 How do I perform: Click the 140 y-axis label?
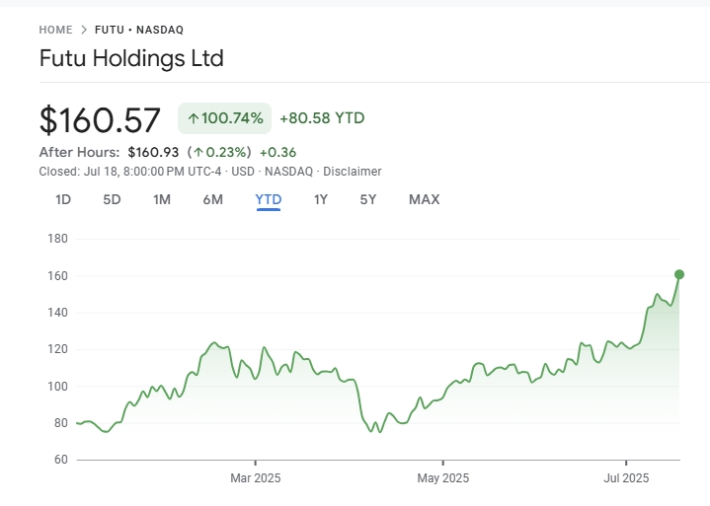57,313
